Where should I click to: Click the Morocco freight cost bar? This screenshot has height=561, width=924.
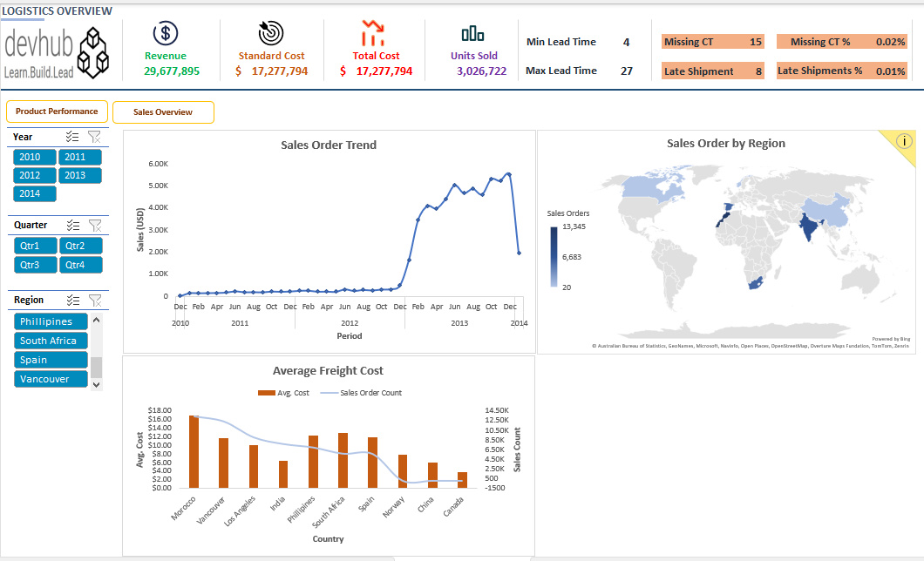click(194, 451)
